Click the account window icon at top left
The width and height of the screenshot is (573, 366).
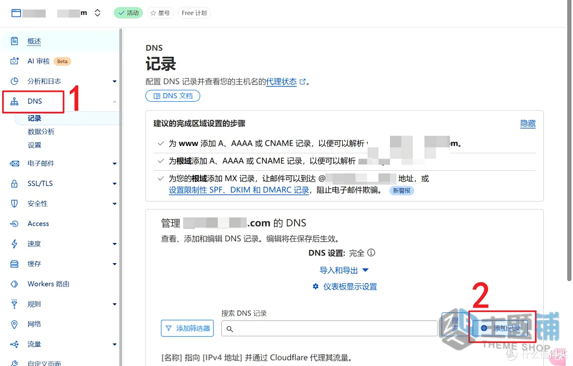tap(16, 13)
